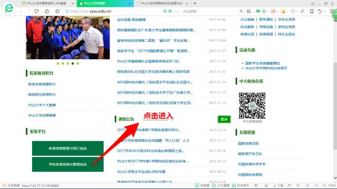Select the first carousel dot
Viewport: 337px width, 189px height.
coord(58,64)
